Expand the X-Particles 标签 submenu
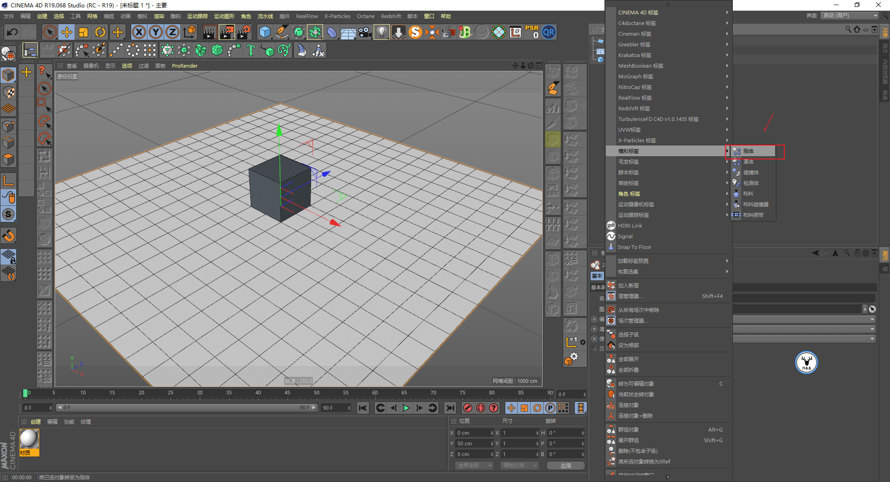Viewport: 890px width, 482px height. pyautogui.click(x=668, y=140)
